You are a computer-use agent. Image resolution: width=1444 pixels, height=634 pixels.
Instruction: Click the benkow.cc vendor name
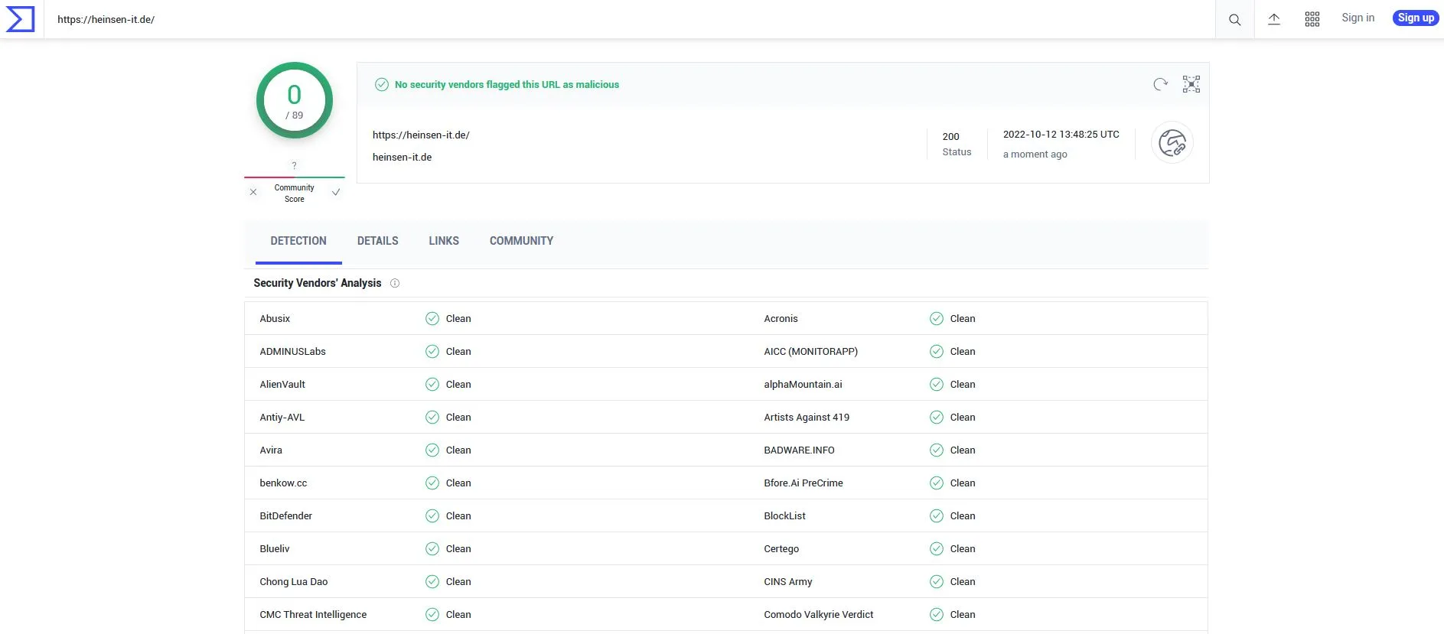[283, 483]
